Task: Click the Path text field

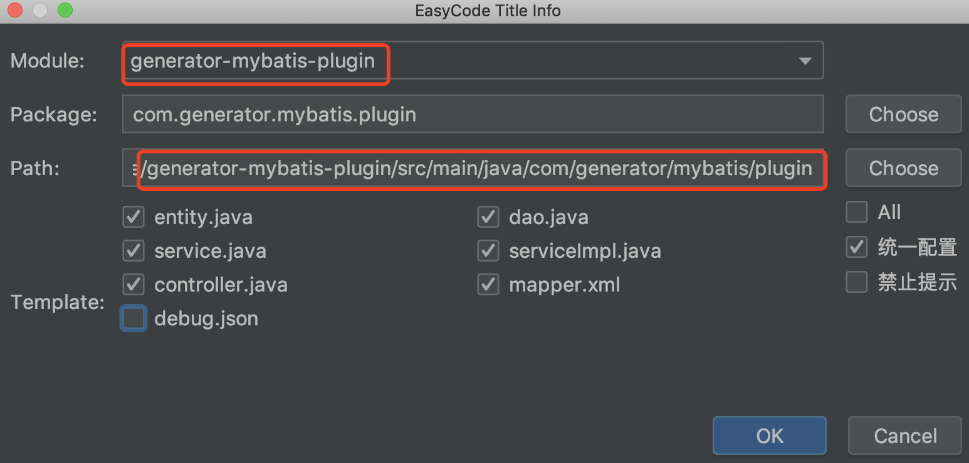Action: [x=473, y=168]
